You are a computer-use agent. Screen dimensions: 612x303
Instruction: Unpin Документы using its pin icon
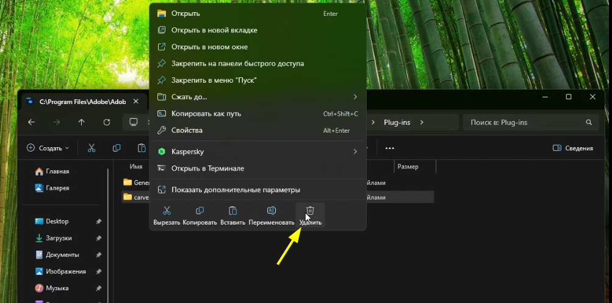pos(99,255)
